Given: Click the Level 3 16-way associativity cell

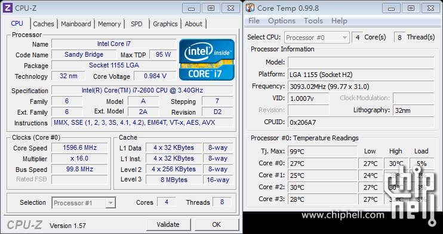Looking at the screenshot, I should click(x=218, y=180).
